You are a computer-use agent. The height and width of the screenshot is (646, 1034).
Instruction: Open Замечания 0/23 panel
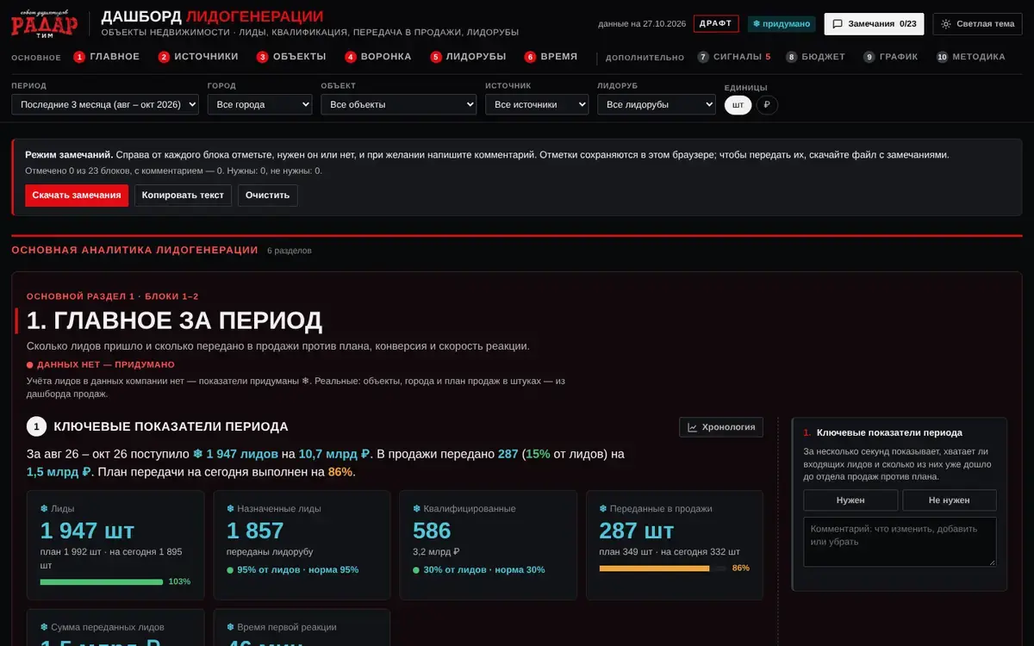(x=874, y=24)
